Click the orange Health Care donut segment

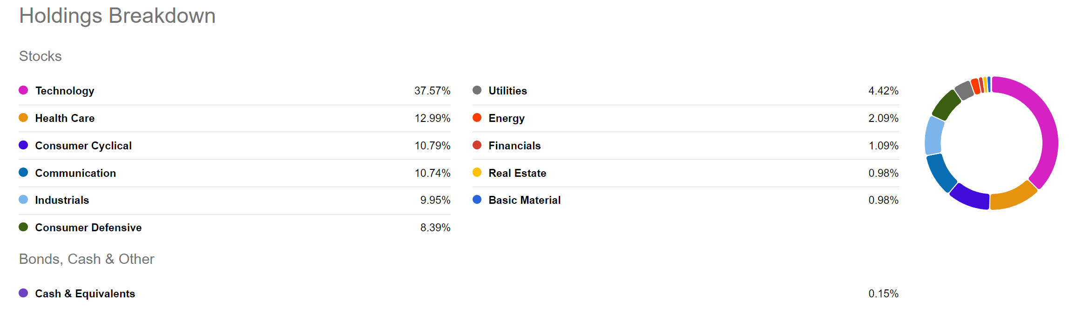click(x=1013, y=197)
